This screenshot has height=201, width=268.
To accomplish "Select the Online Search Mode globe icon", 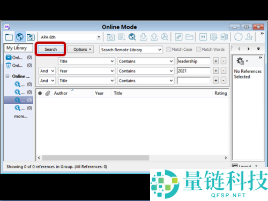I will 20,37.
